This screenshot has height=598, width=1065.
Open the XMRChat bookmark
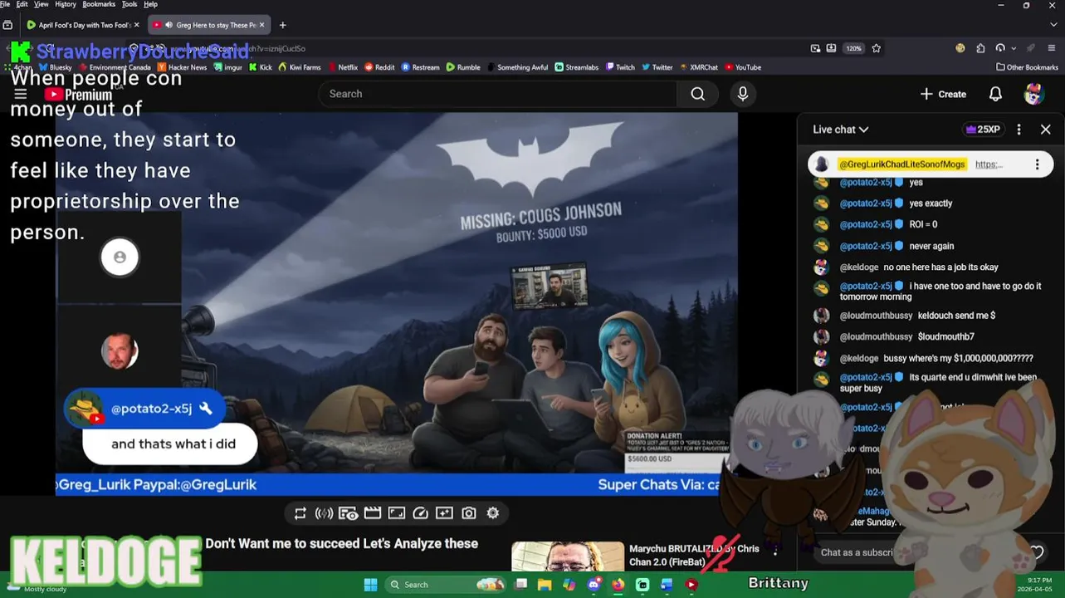pos(698,67)
